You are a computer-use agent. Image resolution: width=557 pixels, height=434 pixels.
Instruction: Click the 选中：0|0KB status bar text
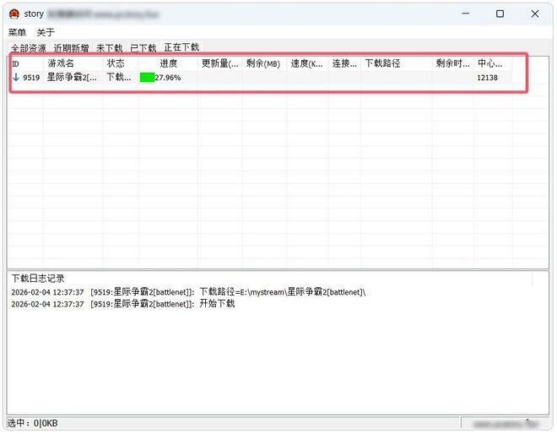[x=32, y=423]
